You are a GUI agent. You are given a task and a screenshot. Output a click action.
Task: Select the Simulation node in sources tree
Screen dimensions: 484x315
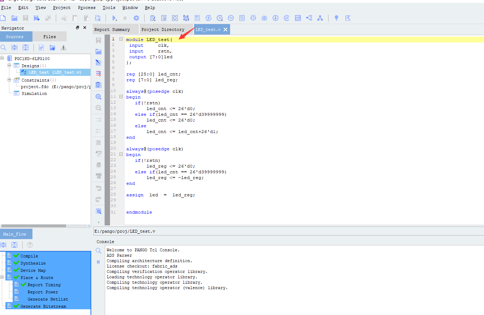coord(34,93)
